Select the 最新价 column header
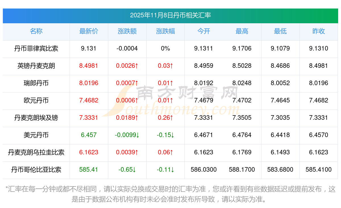341x208 pixels. click(x=89, y=31)
